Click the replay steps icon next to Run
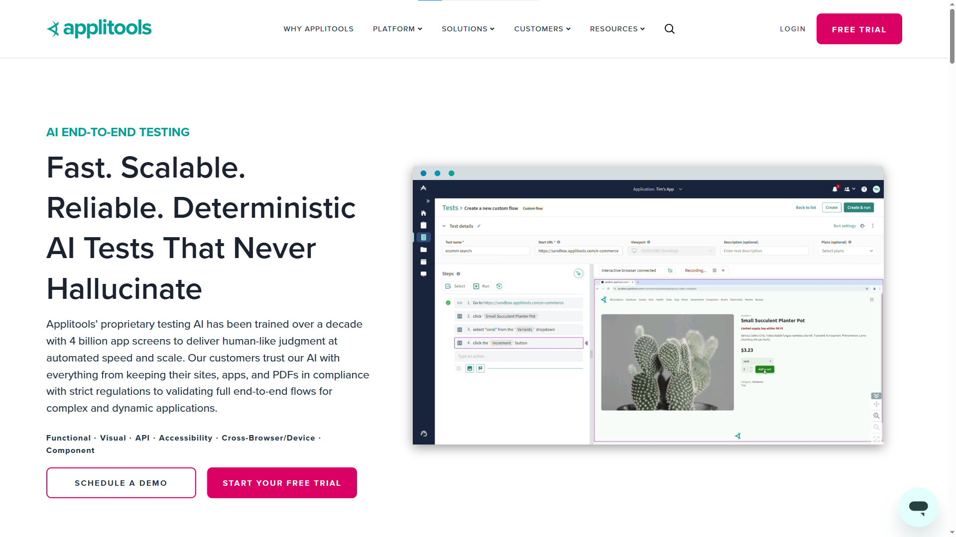This screenshot has width=956, height=537. coord(499,286)
